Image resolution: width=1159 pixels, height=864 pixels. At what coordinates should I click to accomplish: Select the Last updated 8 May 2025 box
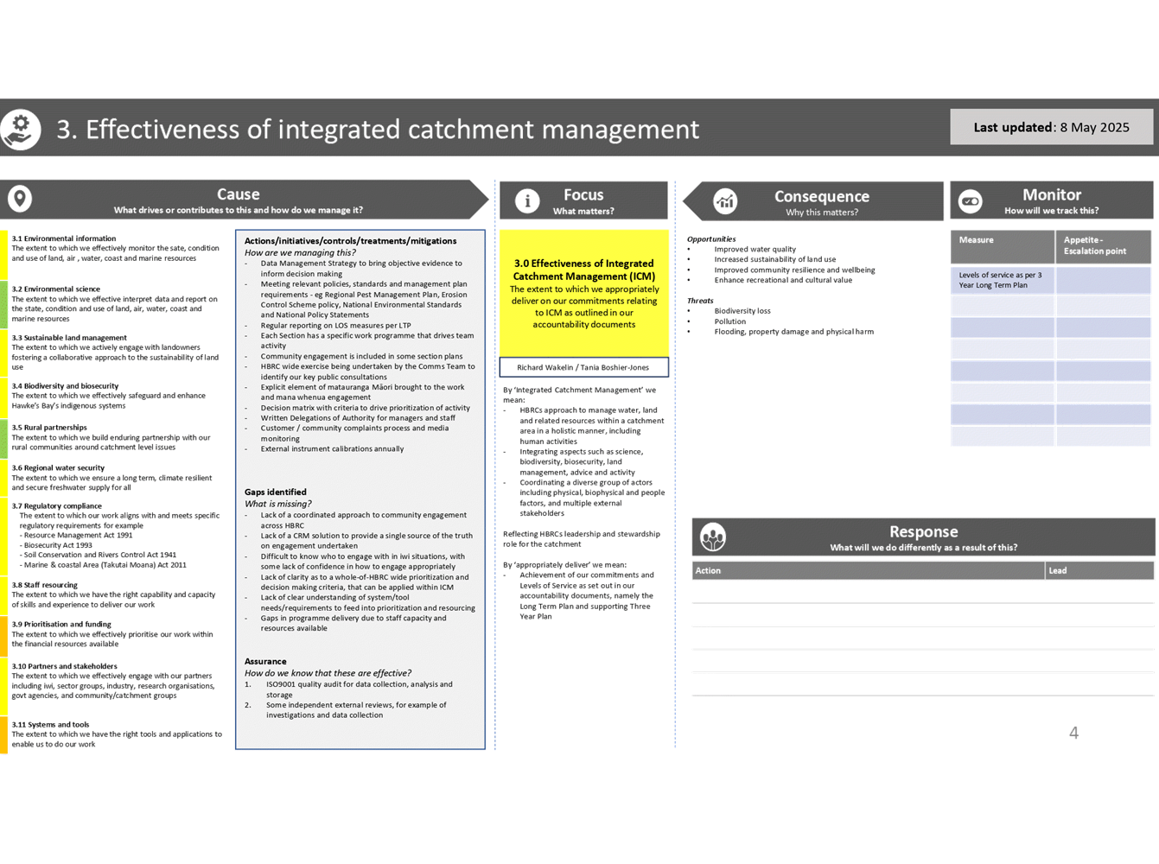[x=1051, y=126]
